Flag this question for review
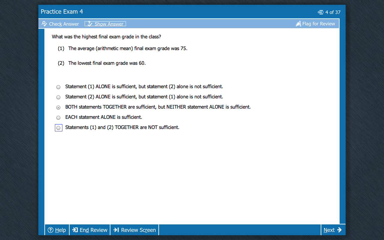384x240 pixels. coord(315,24)
